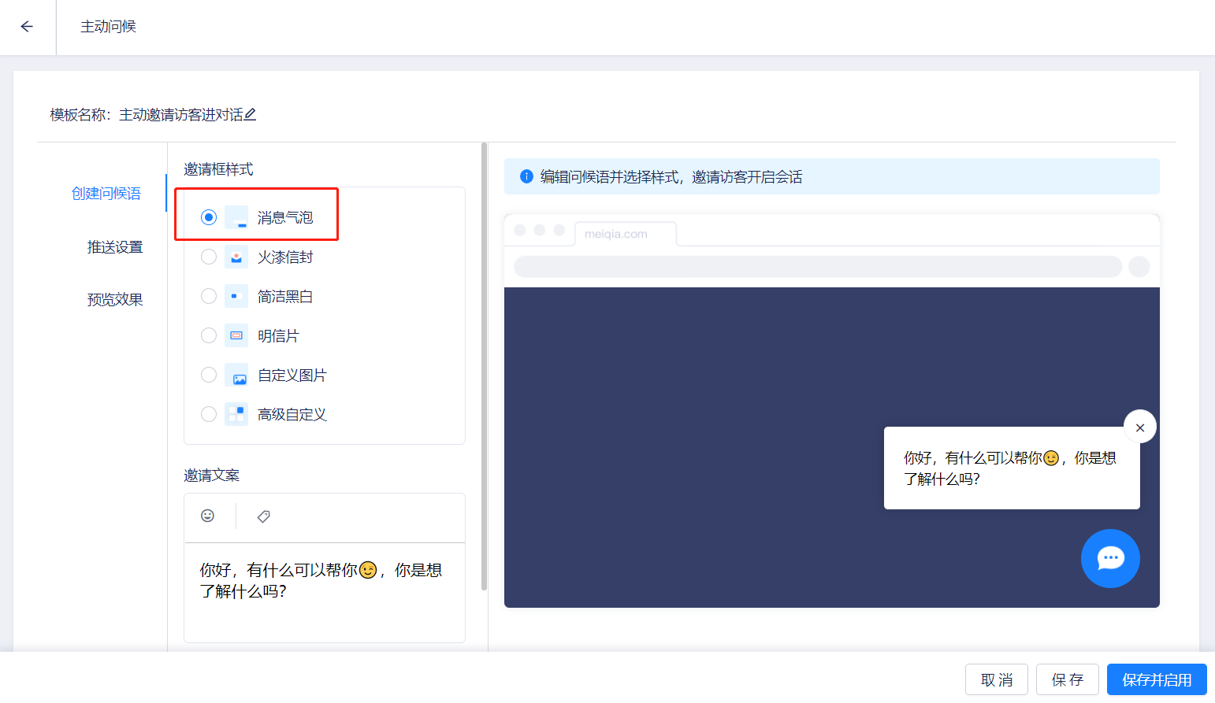
Task: Click the mock address bar in preview
Action: pyautogui.click(x=818, y=267)
